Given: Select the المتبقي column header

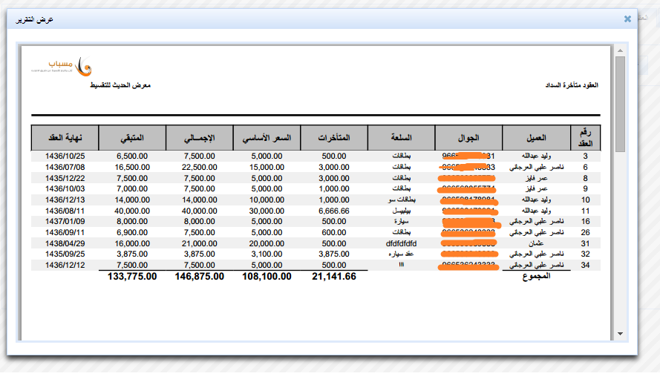Looking at the screenshot, I should coord(132,138).
